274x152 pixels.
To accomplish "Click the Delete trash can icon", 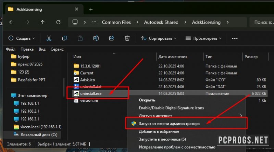I will (127, 38).
